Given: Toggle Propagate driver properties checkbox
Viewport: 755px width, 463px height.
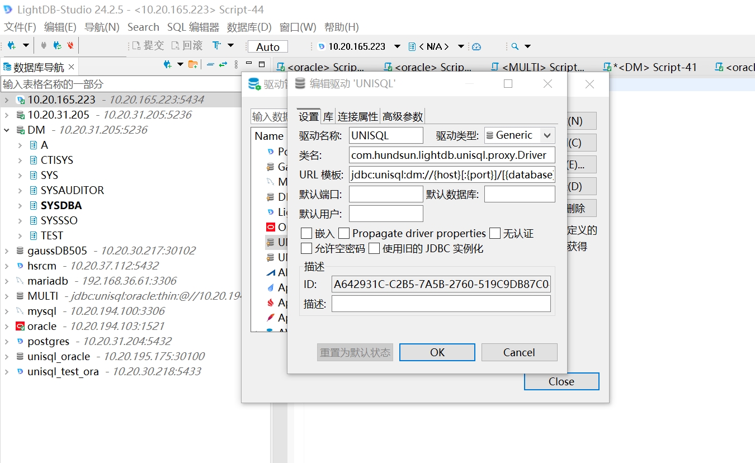Looking at the screenshot, I should coord(344,233).
